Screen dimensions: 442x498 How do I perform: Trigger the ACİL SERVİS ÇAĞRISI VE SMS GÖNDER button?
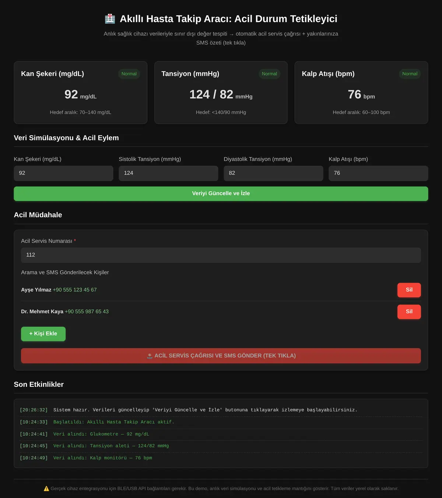click(x=221, y=356)
